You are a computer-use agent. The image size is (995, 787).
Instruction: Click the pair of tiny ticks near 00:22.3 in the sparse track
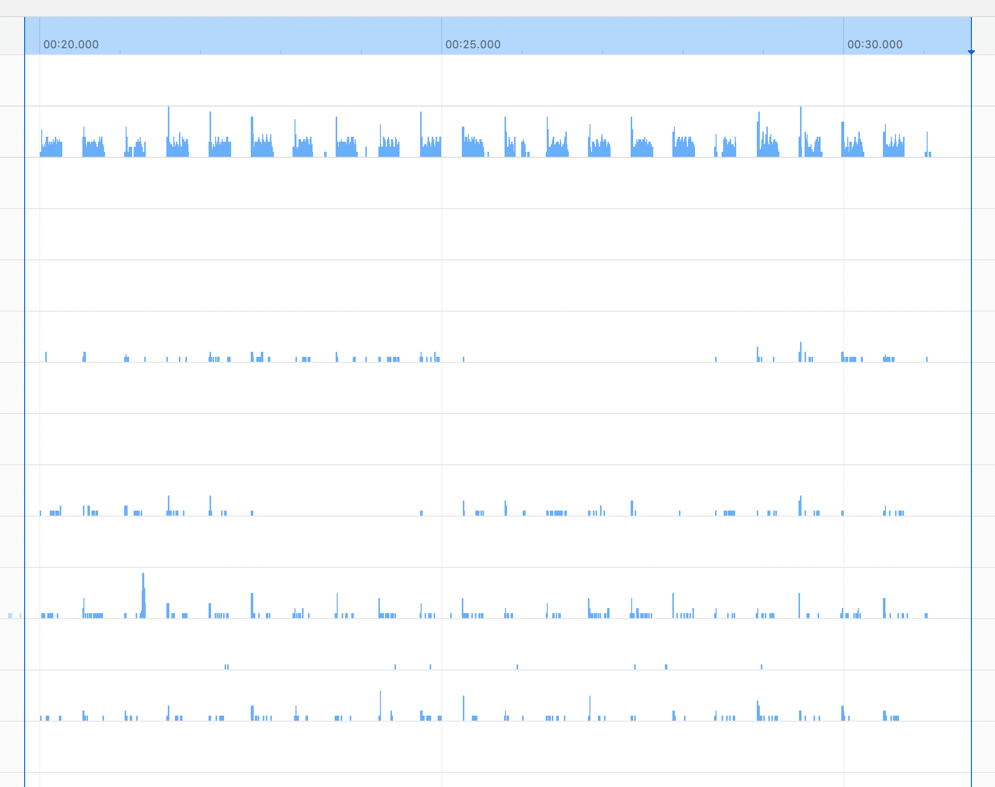(x=227, y=667)
